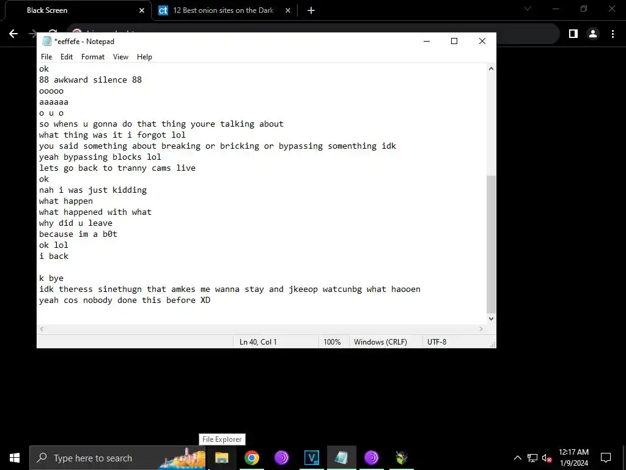Click the line '88 awkward silence 88'

[x=90, y=80]
